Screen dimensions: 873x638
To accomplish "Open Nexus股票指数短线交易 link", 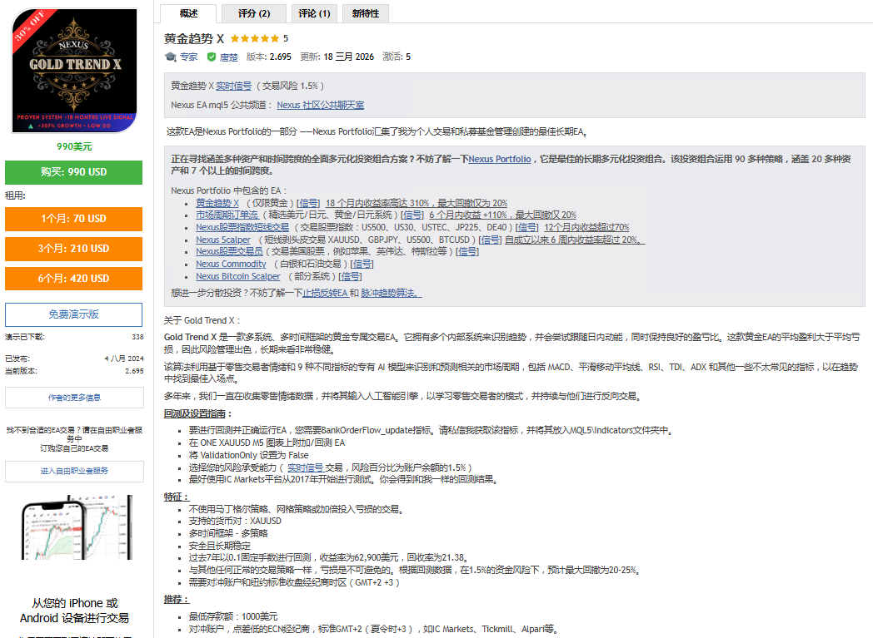I will pos(242,227).
